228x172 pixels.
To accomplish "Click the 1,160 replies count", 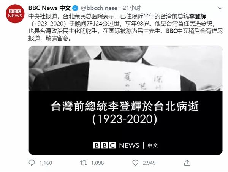I will click(x=46, y=163).
